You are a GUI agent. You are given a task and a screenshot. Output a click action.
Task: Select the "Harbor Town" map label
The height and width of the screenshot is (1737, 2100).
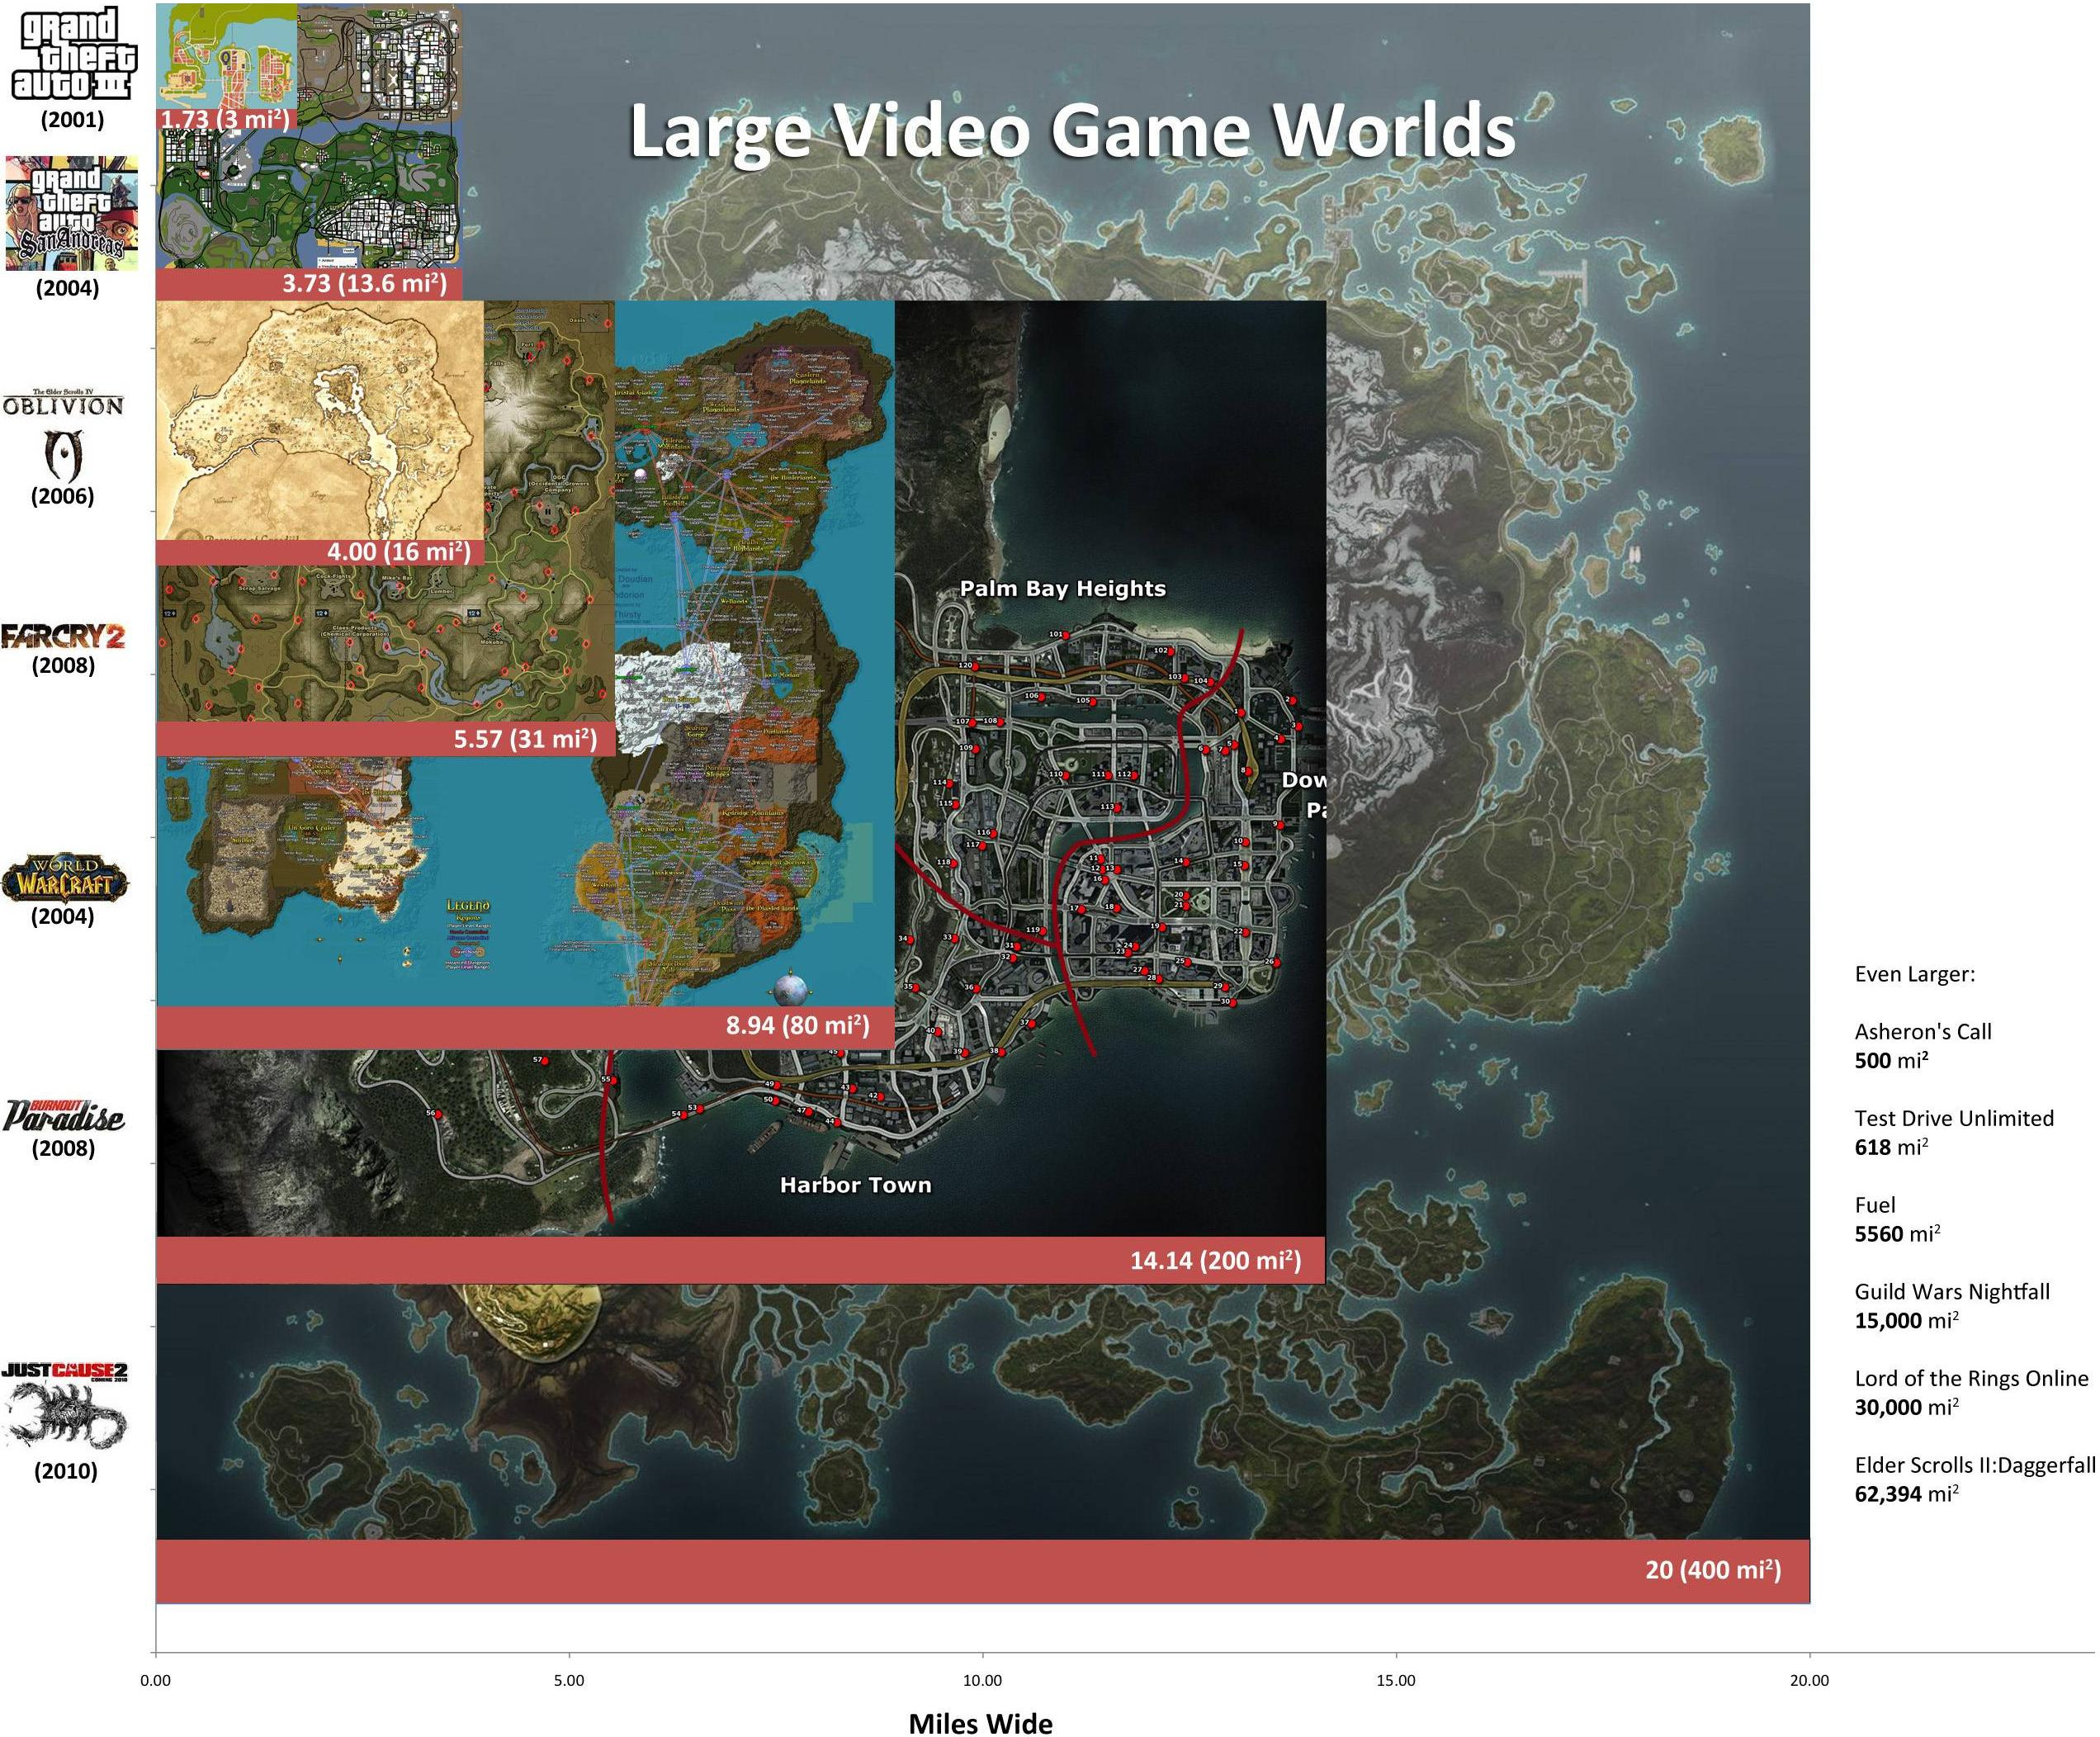[x=855, y=1185]
